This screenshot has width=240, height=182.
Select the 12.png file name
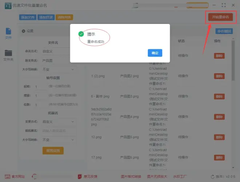point(96,137)
